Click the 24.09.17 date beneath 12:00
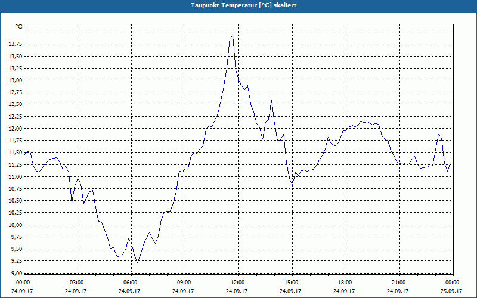477x298 pixels. tap(237, 291)
